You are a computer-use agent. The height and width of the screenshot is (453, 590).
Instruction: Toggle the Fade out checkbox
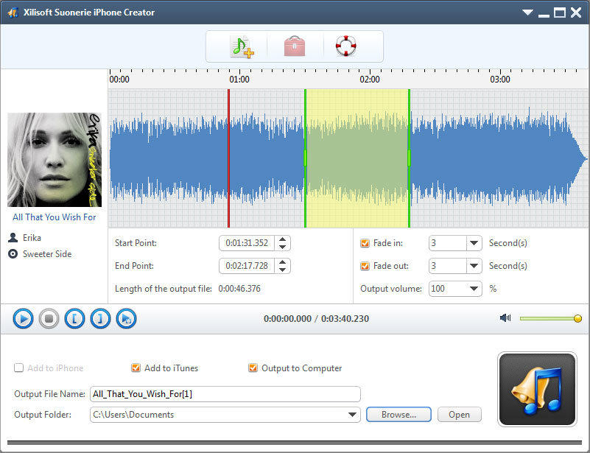coord(365,266)
